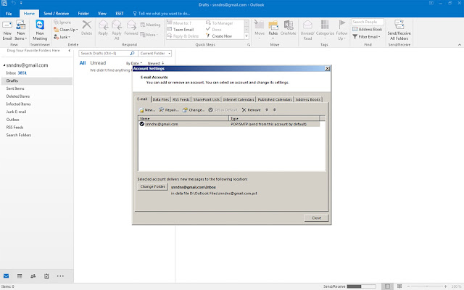Switch to the View ribbon tab
Screen dimensions: 464x290
click(101, 14)
